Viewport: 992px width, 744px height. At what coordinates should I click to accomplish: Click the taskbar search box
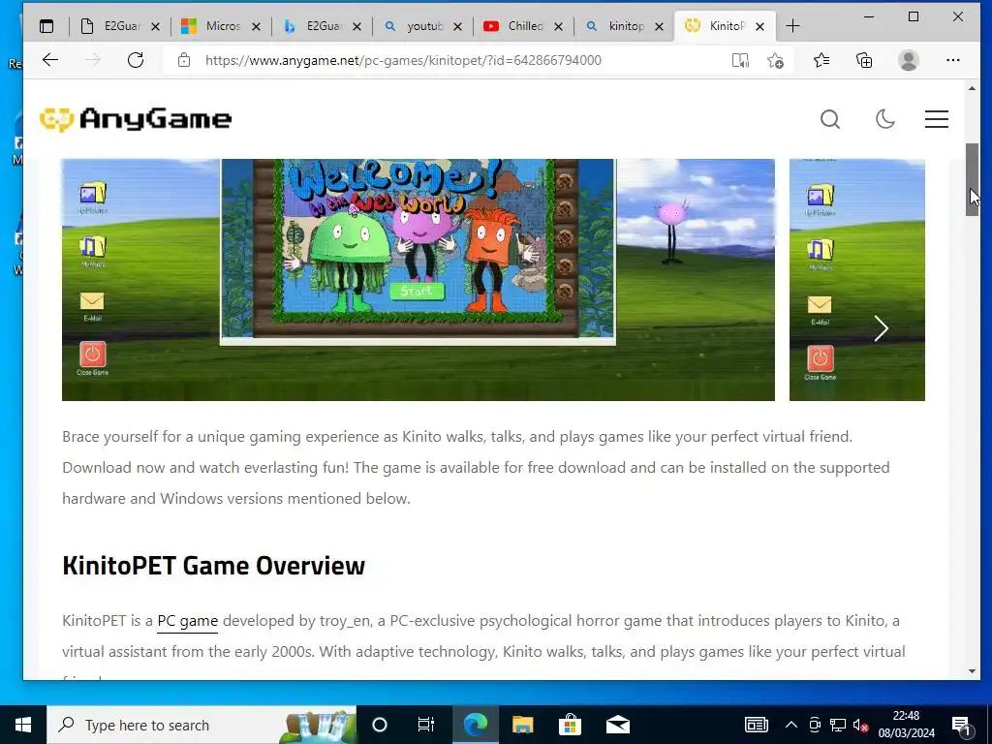[x=201, y=725]
